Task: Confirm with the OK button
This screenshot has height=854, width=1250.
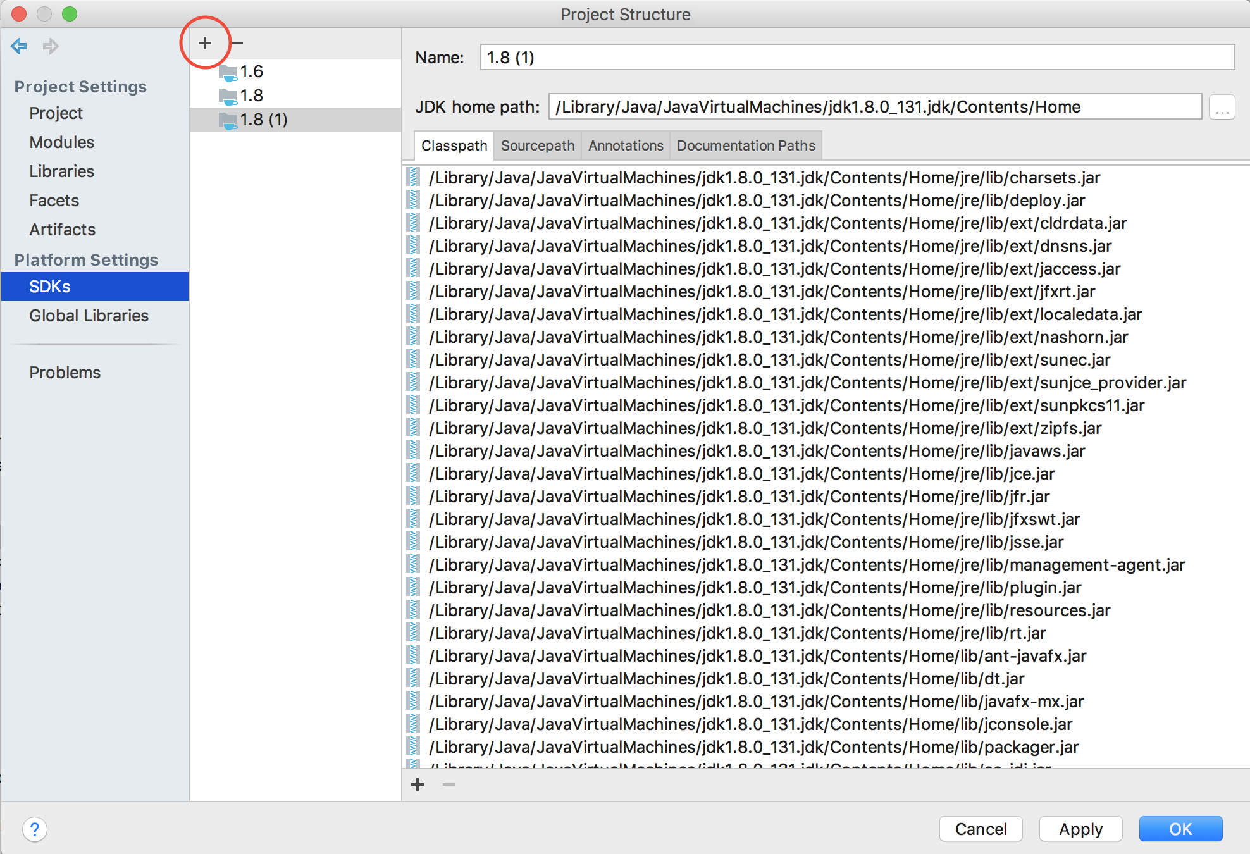Action: click(1180, 829)
